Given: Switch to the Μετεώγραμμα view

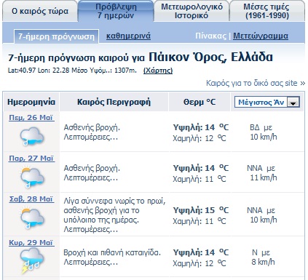Looking at the screenshot, I should point(261,36).
